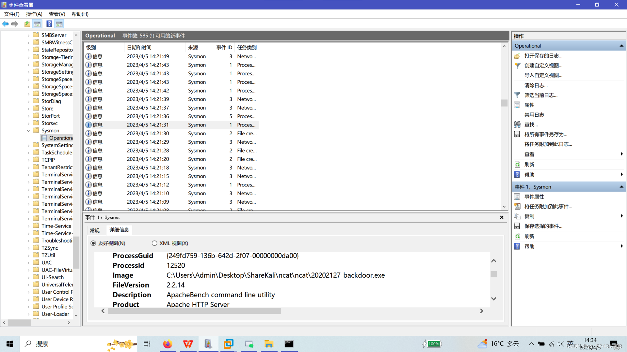This screenshot has height=352, width=627.
Task: Open WPS Office from the taskbar
Action: (188, 344)
